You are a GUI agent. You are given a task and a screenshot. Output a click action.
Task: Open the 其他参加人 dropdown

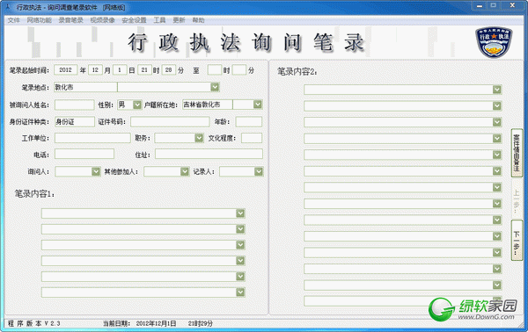(185, 172)
